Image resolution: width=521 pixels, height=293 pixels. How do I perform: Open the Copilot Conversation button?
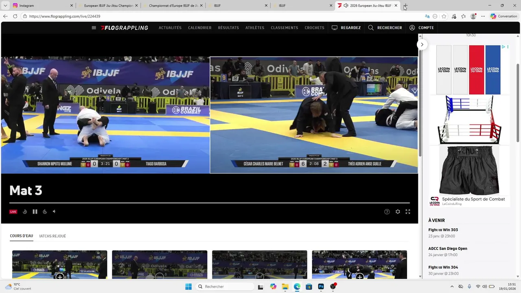click(503, 16)
